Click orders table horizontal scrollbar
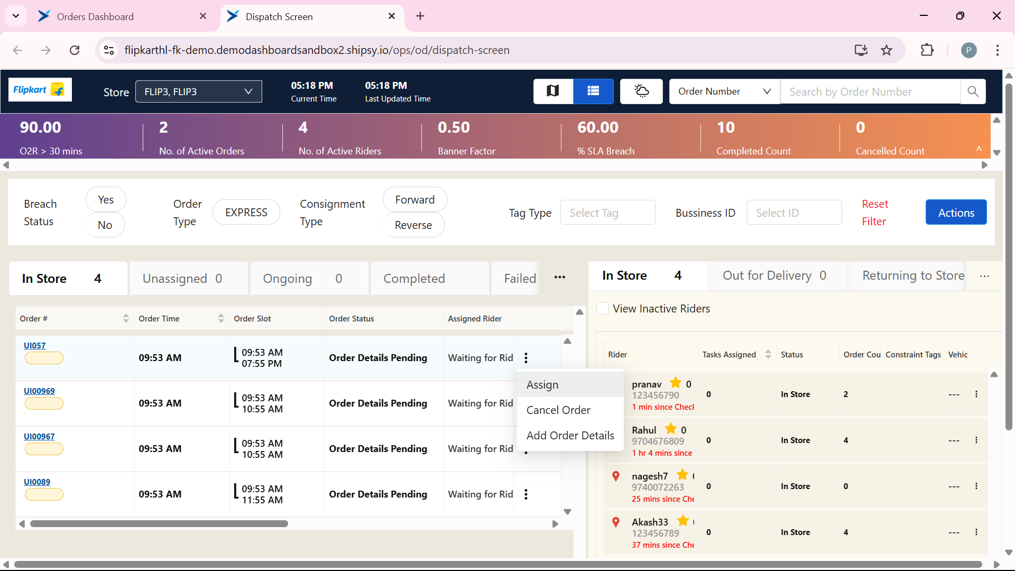This screenshot has height=571, width=1015. pyautogui.click(x=159, y=524)
